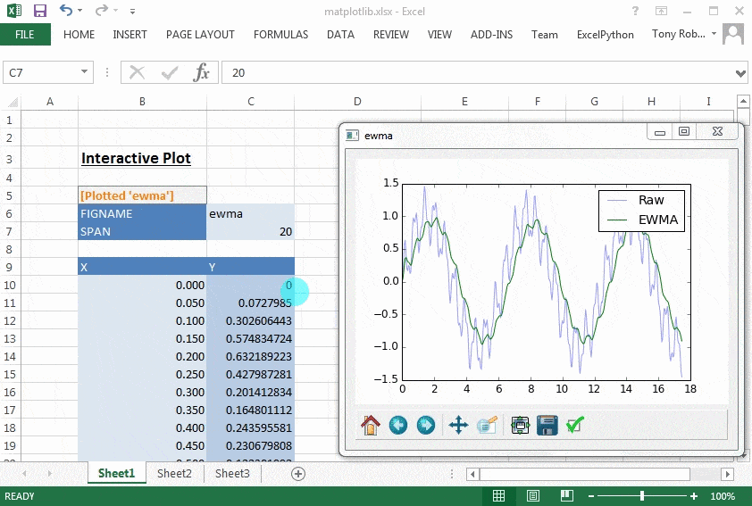This screenshot has width=752, height=506.
Task: Click the Select All corner triangle
Action: click(12, 102)
